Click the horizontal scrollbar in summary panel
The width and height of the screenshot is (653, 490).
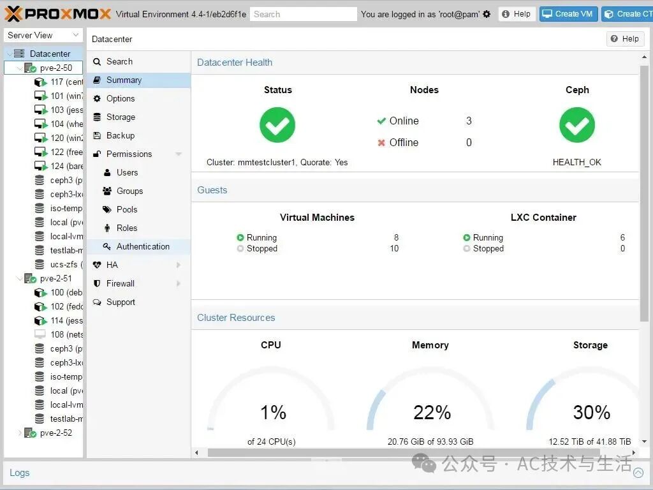tap(404, 452)
